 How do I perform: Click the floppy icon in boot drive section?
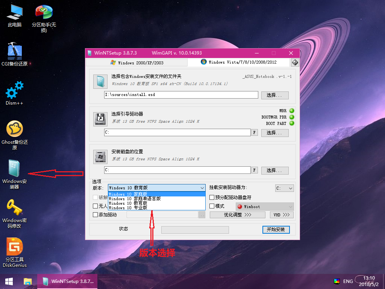click(100, 119)
